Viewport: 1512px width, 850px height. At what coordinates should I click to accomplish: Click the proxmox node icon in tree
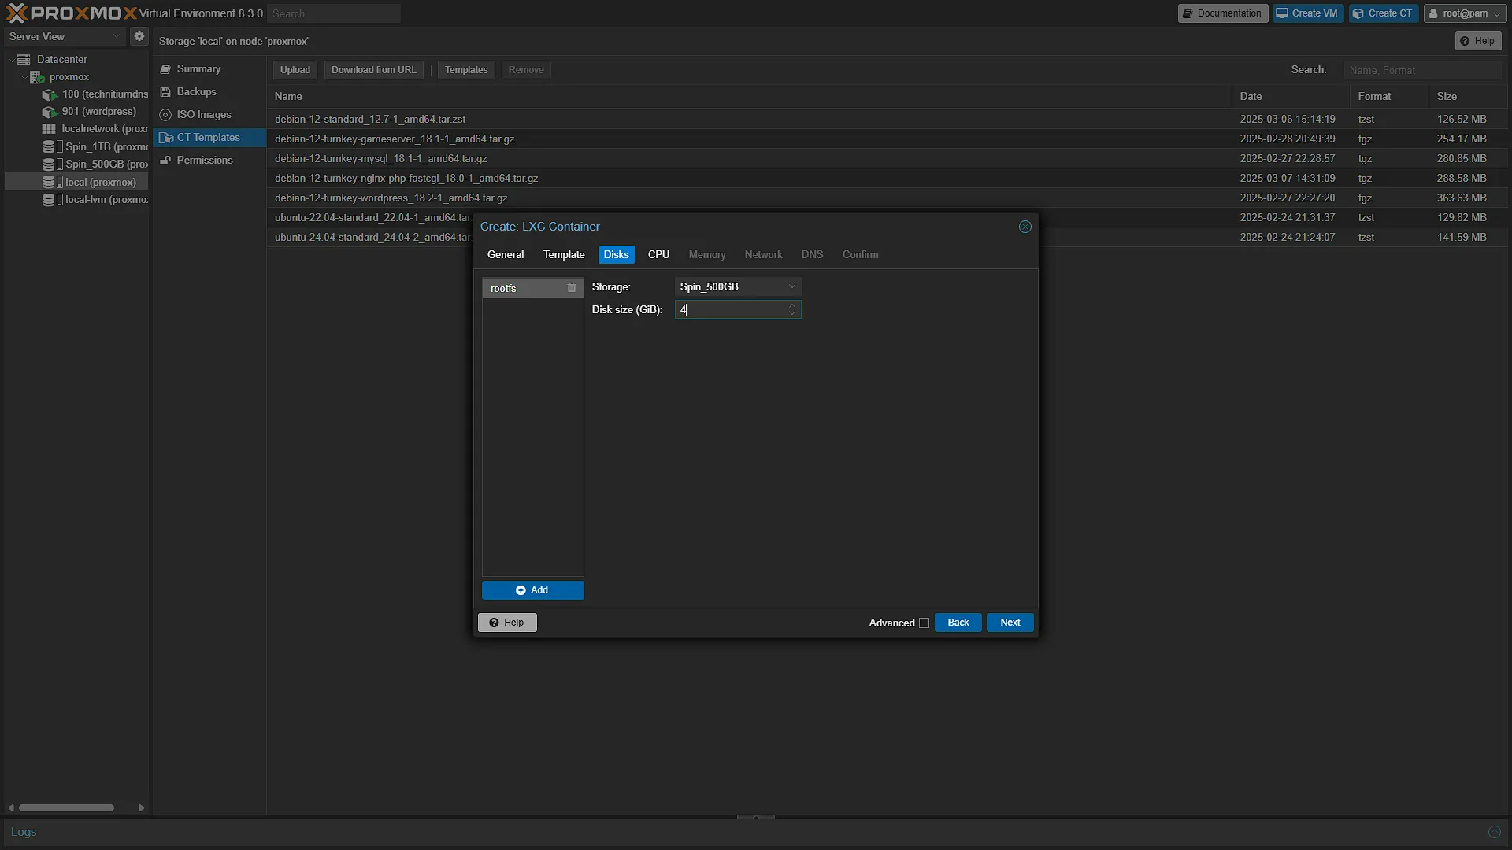point(37,77)
